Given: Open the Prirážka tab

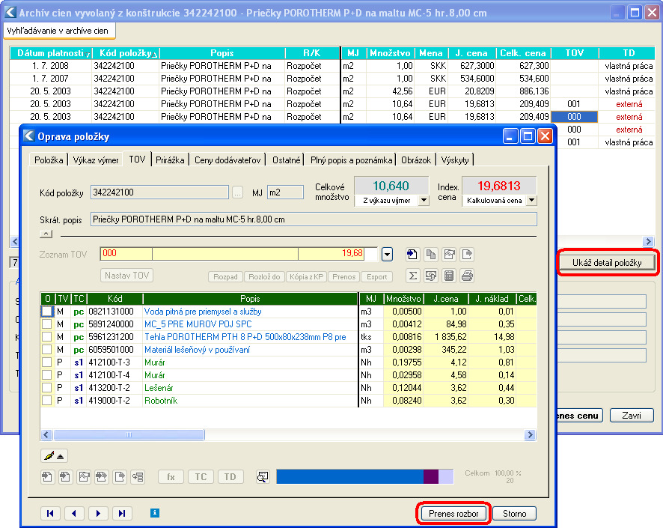Looking at the screenshot, I should 170,160.
